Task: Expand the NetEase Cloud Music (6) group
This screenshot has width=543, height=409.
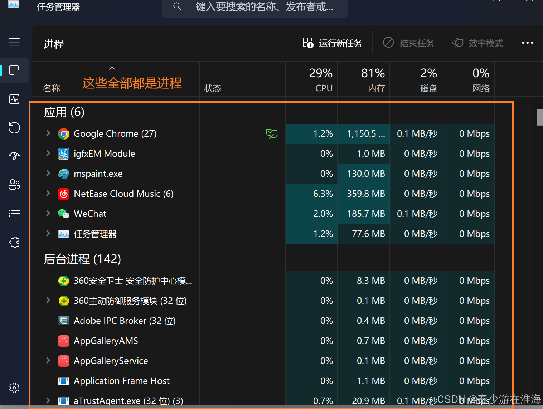Action: [48, 193]
